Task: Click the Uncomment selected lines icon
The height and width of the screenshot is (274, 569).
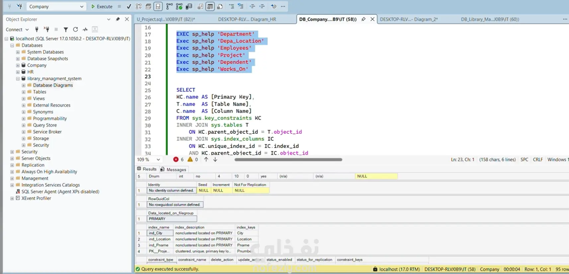Action: point(241,6)
